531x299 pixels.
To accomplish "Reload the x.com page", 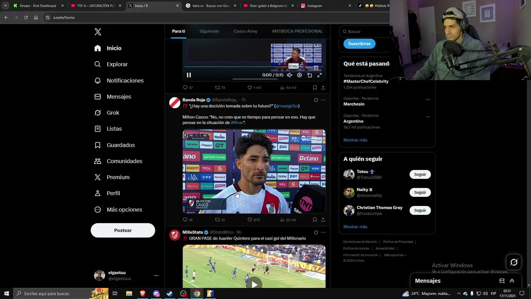I will pos(26,17).
